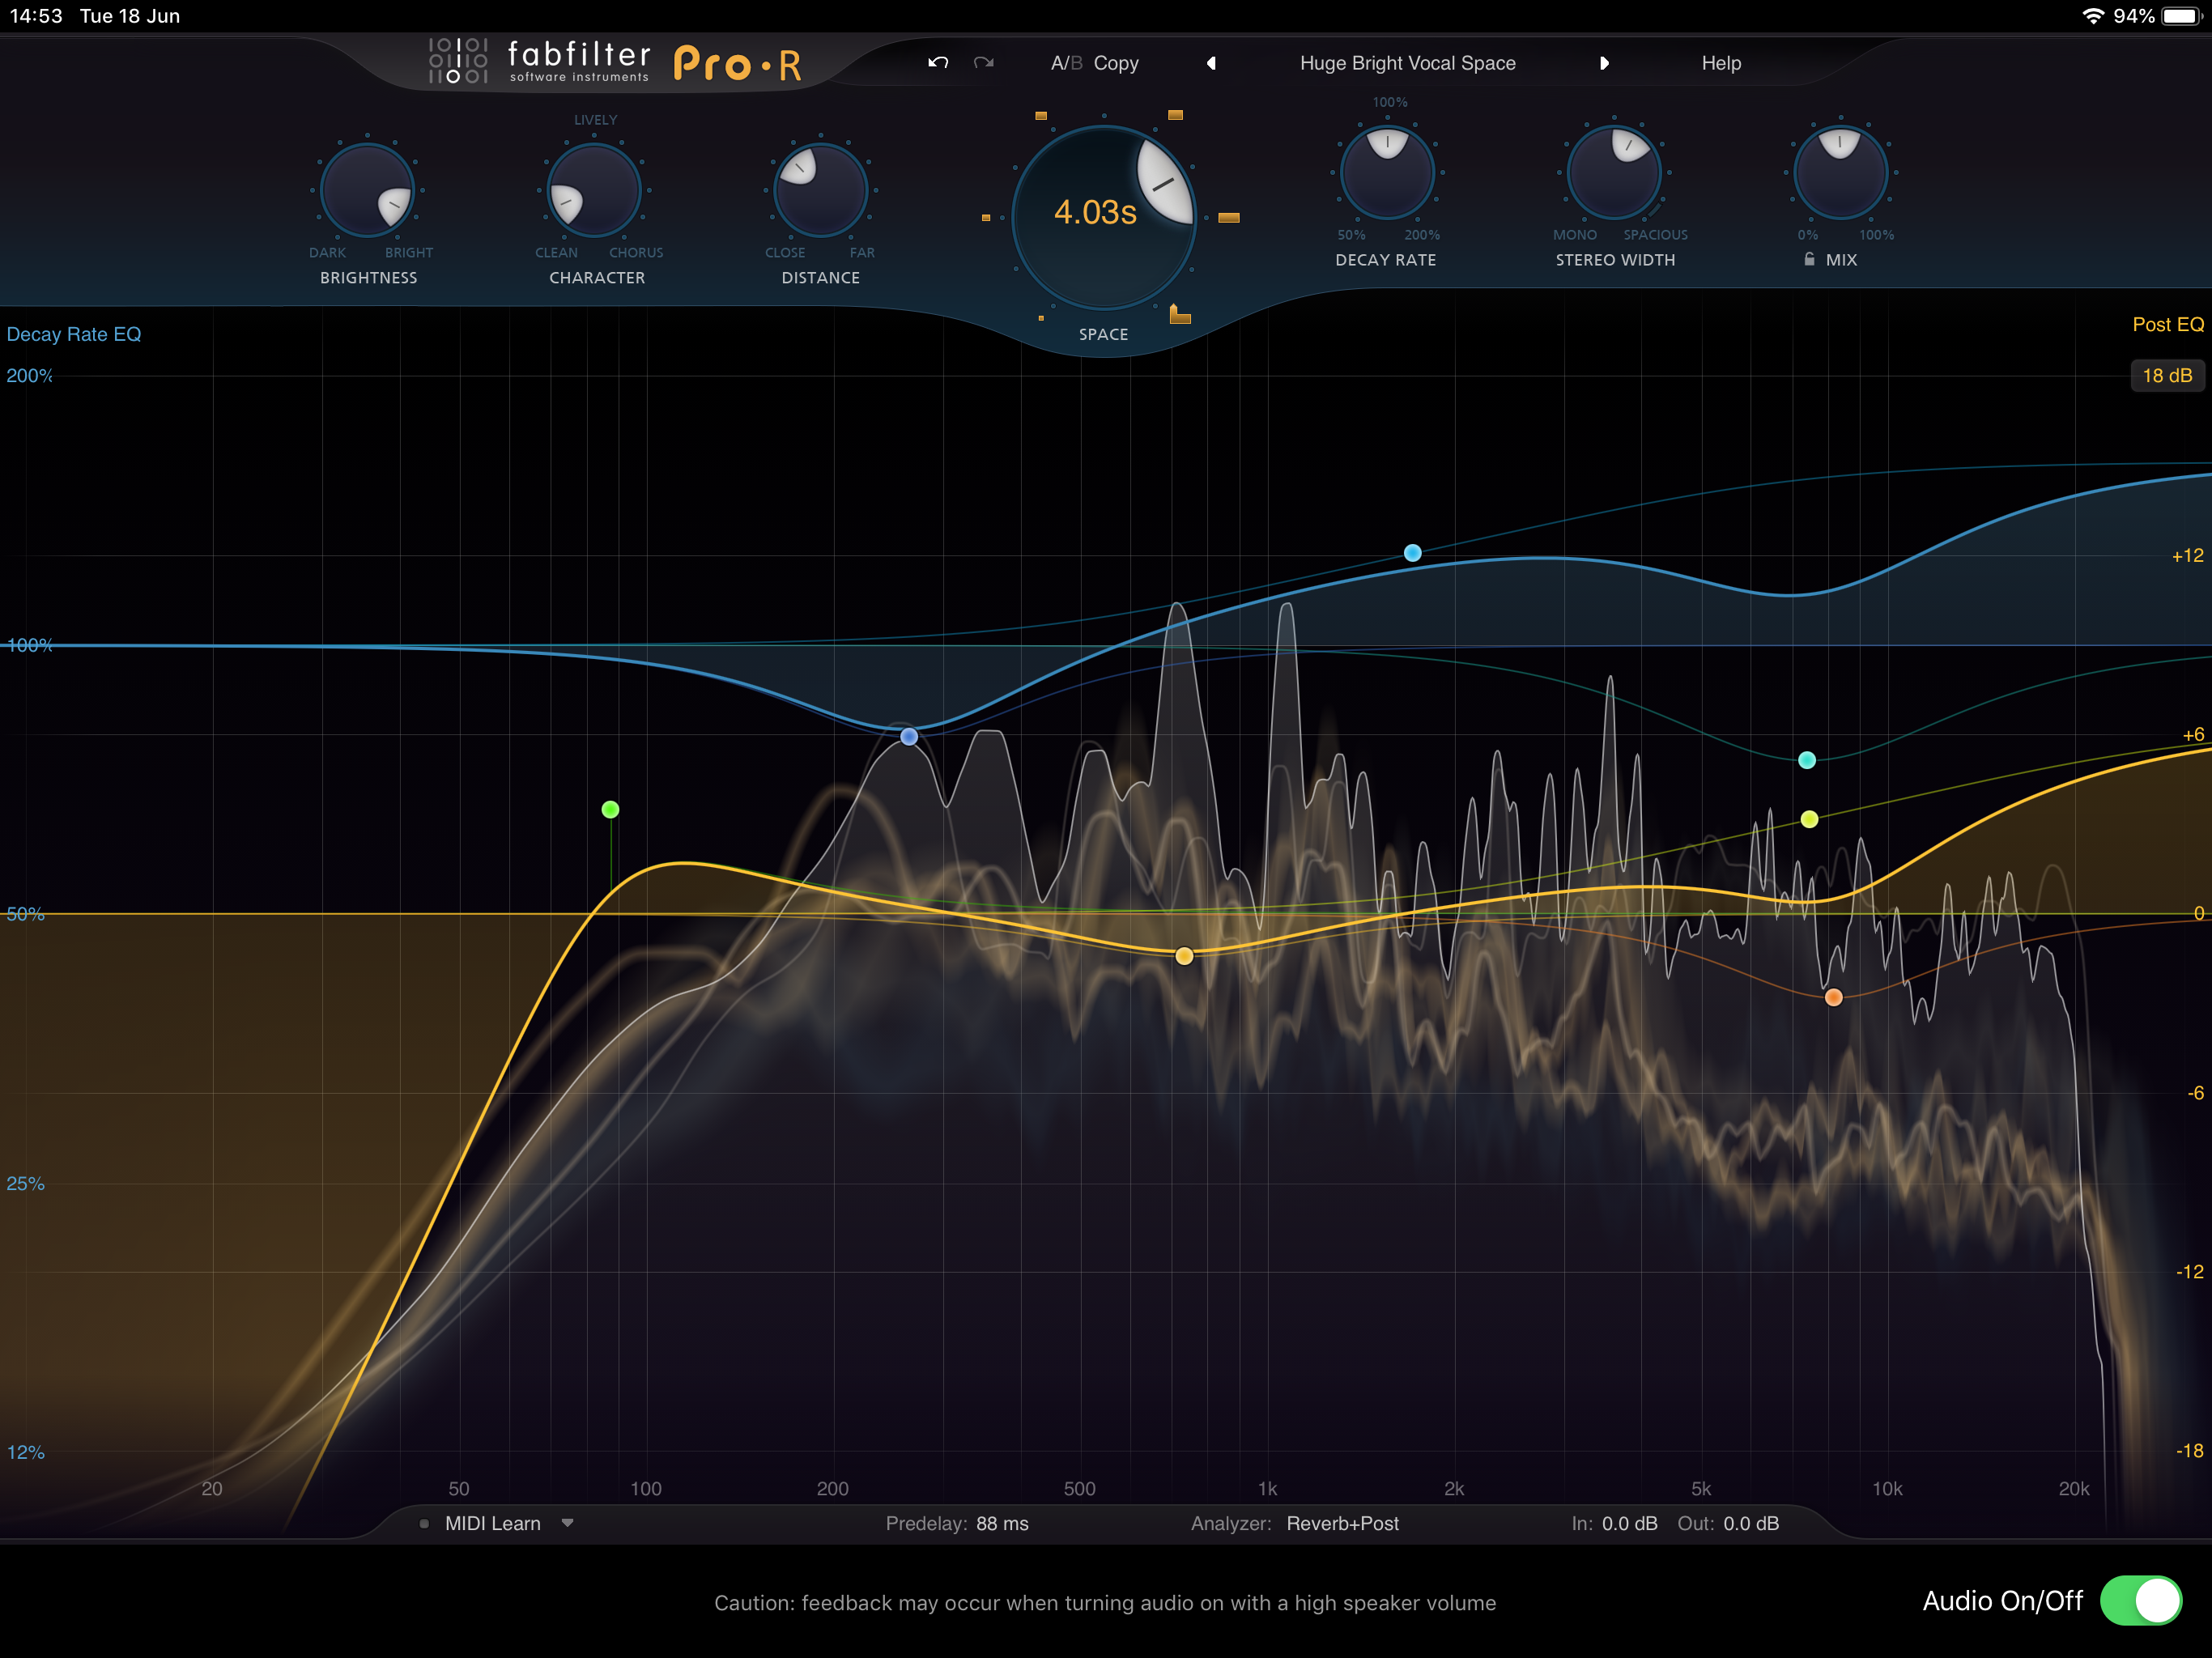This screenshot has width=2212, height=1658.
Task: Click the redo arrow icon
Action: (984, 63)
